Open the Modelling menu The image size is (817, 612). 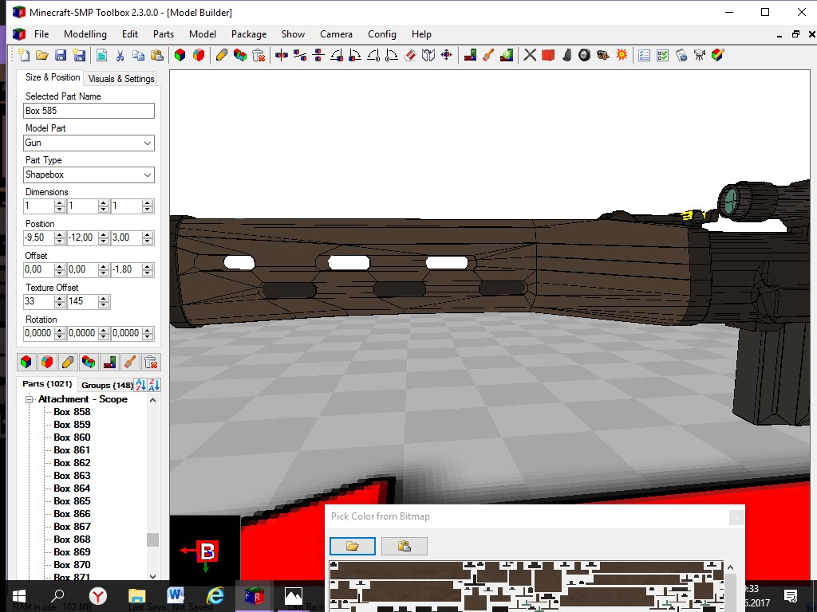pyautogui.click(x=85, y=34)
